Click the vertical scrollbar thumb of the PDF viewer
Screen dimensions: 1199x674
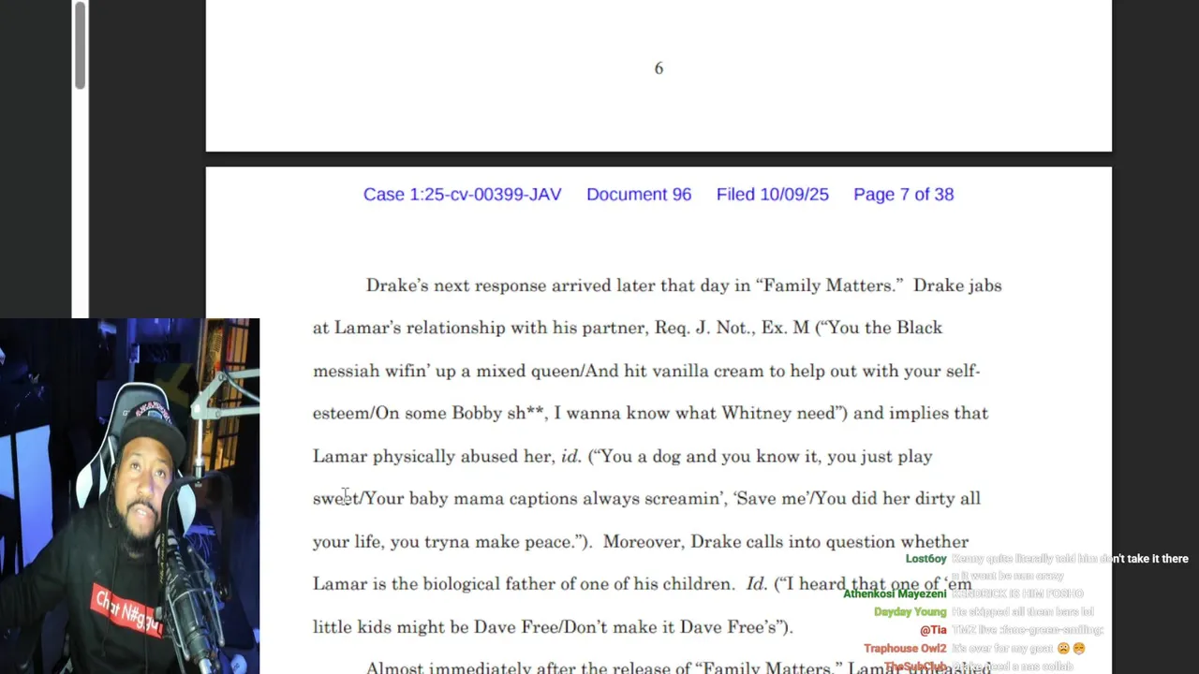pyautogui.click(x=81, y=46)
